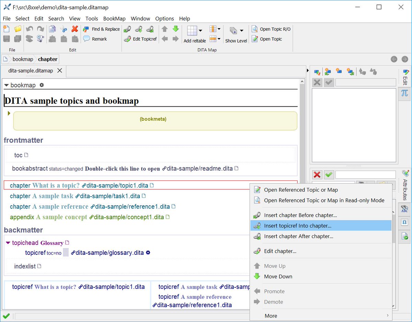
Task: Click gear icon next to bookmap
Action: (42, 85)
